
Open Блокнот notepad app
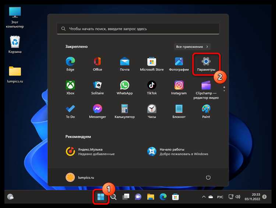(179, 111)
